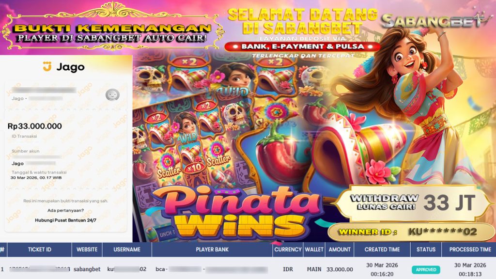Image resolution: width=496 pixels, height=279 pixels.
Task: Click the Jago logo icon
Action: pyautogui.click(x=47, y=66)
